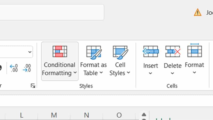Select column N header
Viewport: 213px width, 120px height.
pos(87,115)
